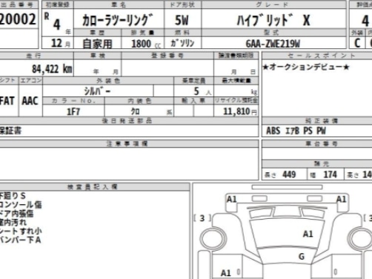Click the G mark on the windshield
This screenshot has height=279, width=372.
coord(302,257)
